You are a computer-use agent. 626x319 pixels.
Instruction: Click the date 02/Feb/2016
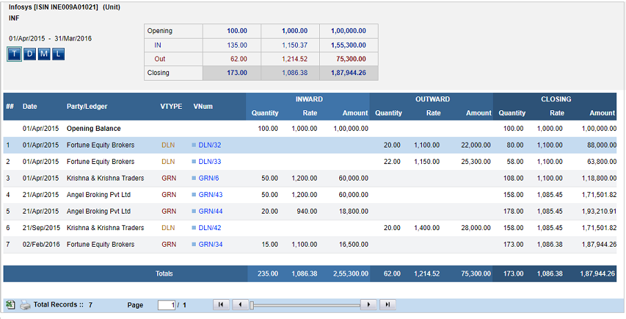point(41,245)
